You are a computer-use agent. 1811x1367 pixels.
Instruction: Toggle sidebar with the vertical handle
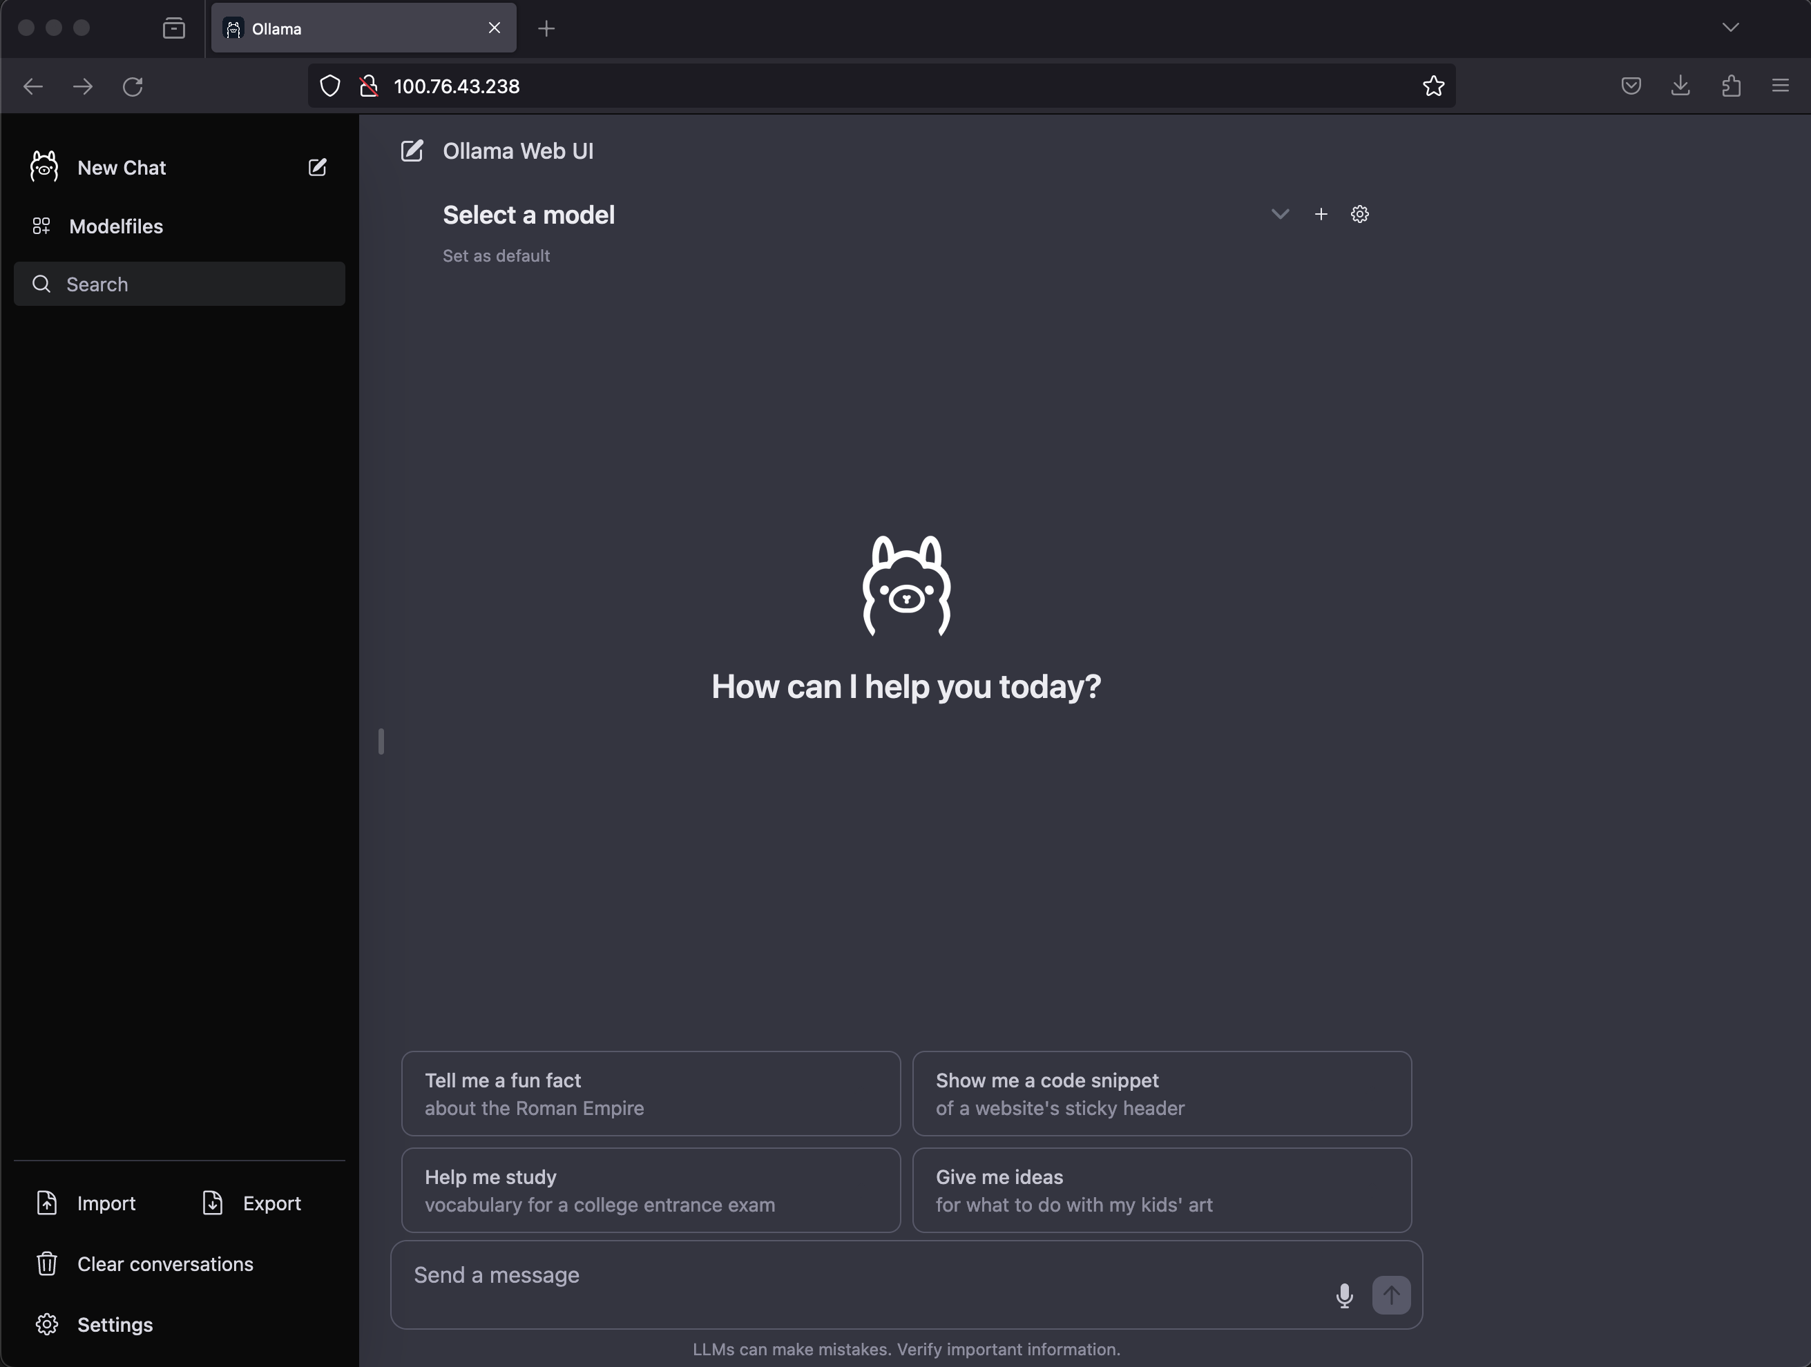click(381, 741)
